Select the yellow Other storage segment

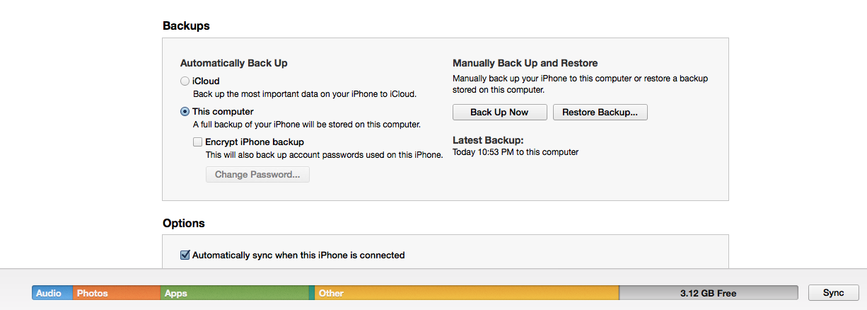coord(467,293)
